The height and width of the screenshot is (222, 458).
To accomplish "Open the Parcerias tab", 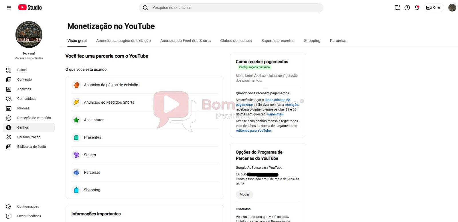I will coord(338,41).
